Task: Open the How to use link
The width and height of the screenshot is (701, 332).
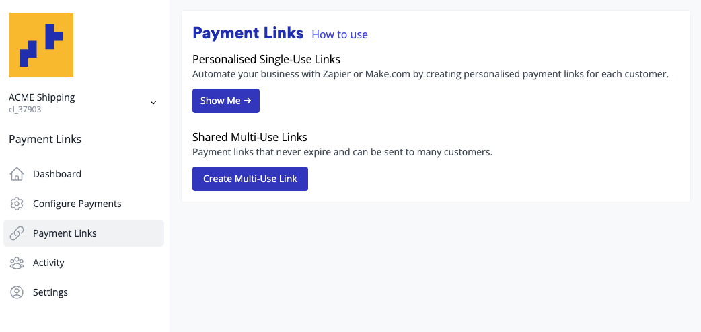Action: pyautogui.click(x=340, y=34)
